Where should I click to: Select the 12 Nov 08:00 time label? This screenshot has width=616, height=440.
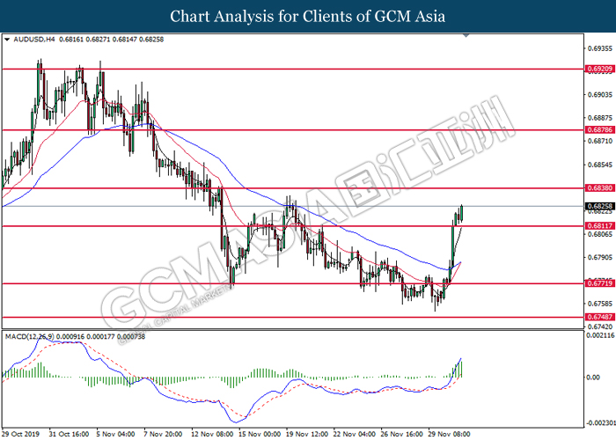[210, 434]
